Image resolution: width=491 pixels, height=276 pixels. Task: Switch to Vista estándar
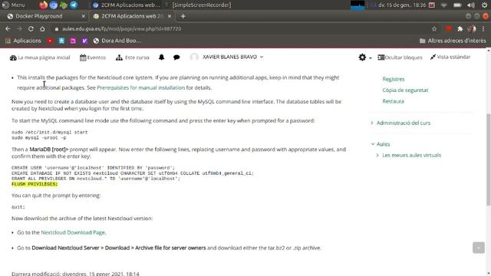[x=450, y=57]
